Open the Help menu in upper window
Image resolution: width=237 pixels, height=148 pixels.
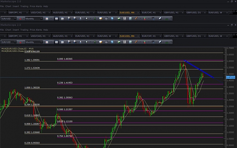point(46,6)
